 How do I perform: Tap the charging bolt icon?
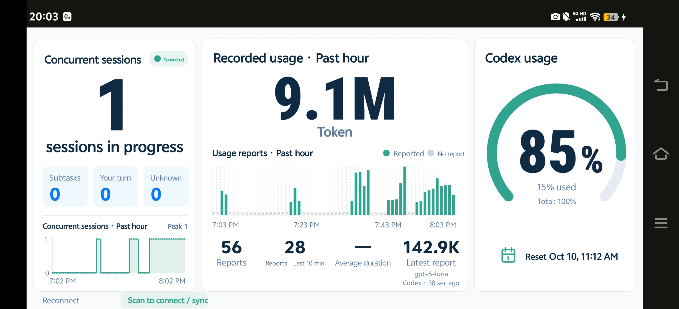(624, 17)
